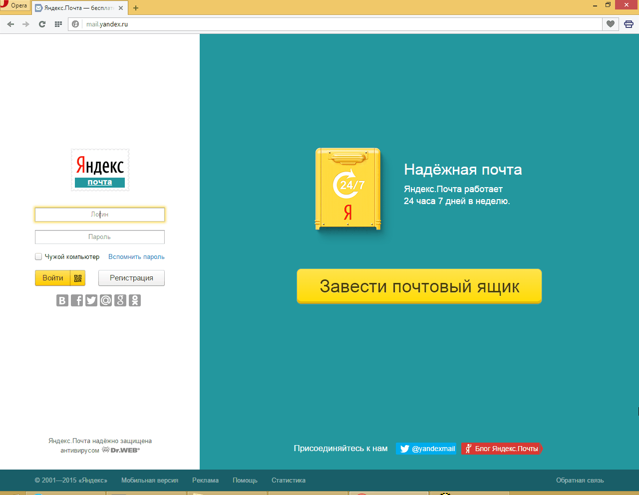Focus the Пароль password field
The image size is (639, 495).
[99, 237]
